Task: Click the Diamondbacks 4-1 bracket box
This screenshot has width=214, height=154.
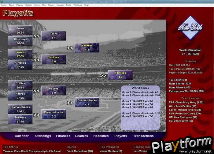Action: [87, 102]
